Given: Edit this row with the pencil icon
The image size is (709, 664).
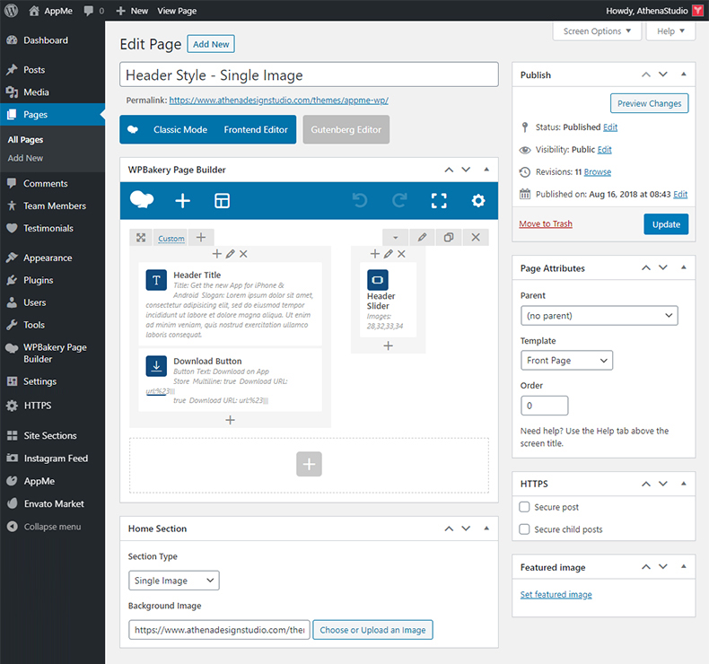Looking at the screenshot, I should [x=422, y=237].
